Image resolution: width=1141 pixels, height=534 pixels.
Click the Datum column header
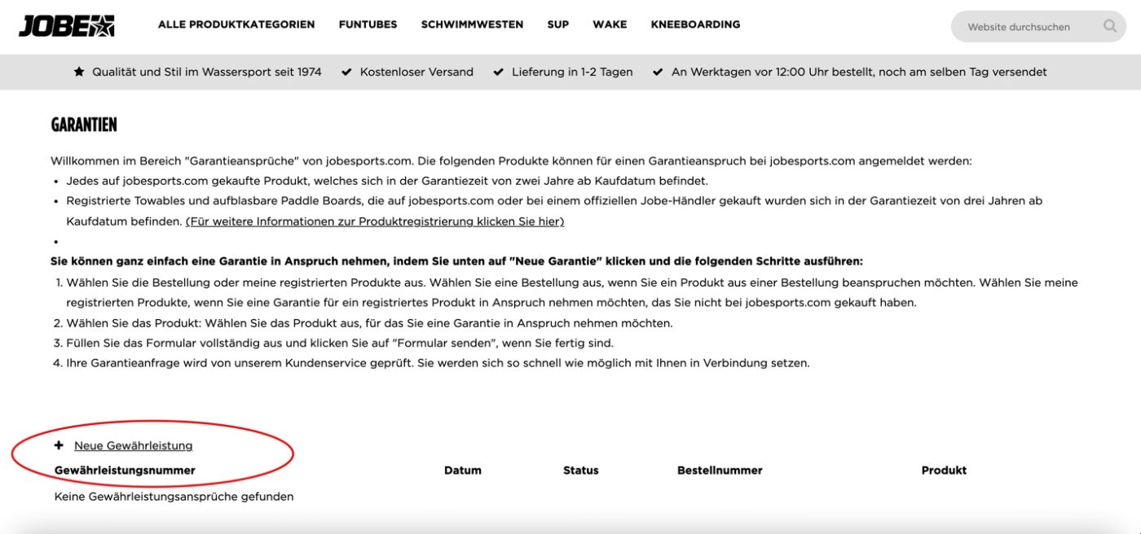click(463, 471)
